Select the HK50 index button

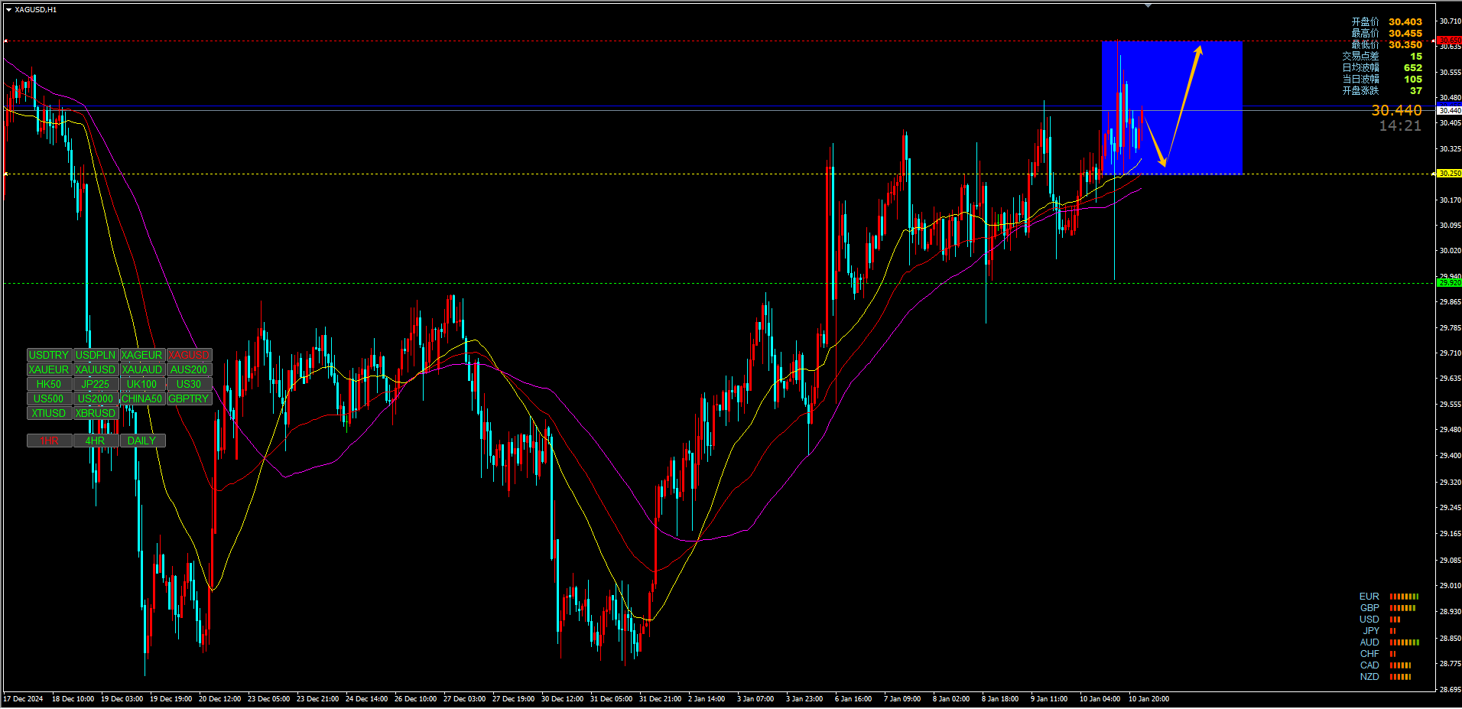pos(49,384)
